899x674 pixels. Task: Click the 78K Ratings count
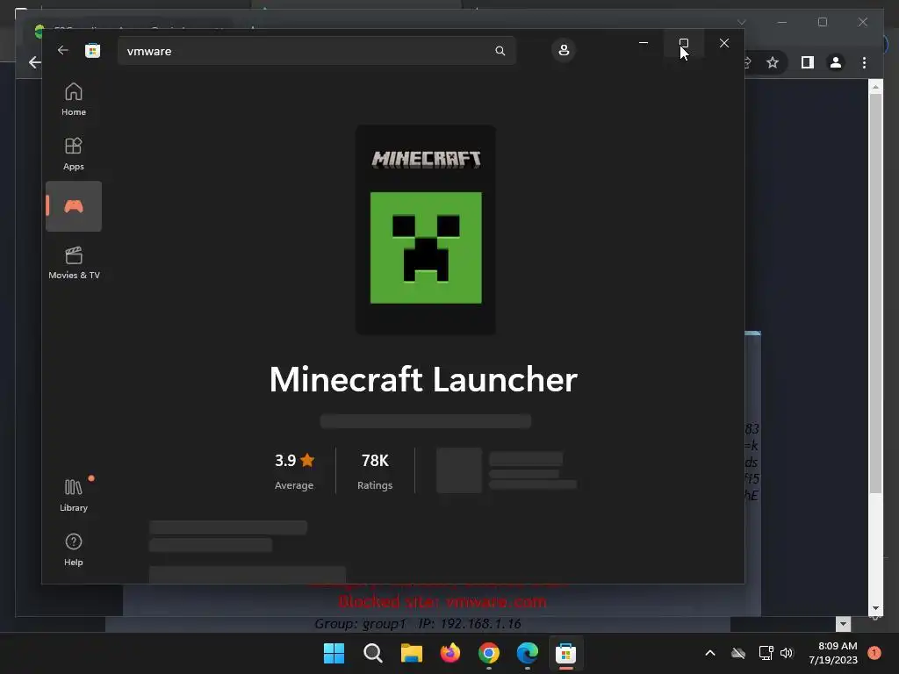point(375,471)
